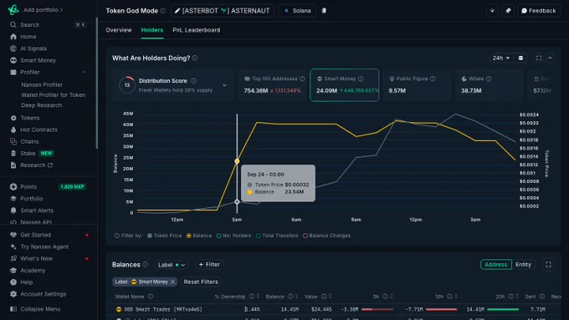Switch to Holders tab
569x320 pixels.
coord(152,30)
